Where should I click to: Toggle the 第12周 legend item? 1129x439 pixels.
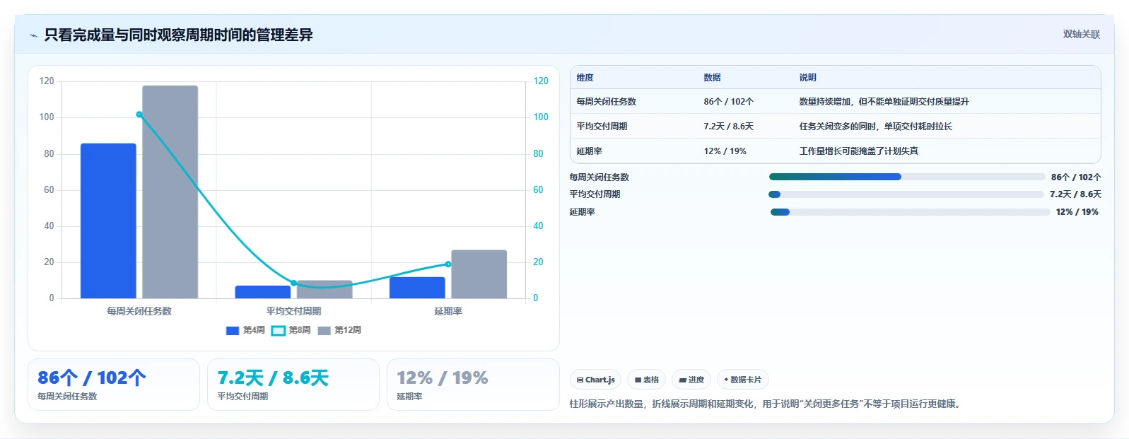[339, 330]
